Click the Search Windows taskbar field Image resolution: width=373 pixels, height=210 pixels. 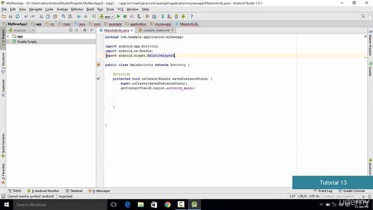(61, 205)
